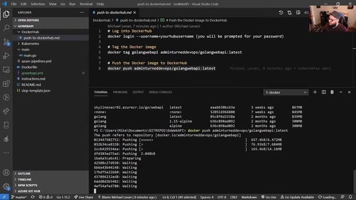Open preview to the side icon
Viewport: 356px width, 200px height.
click(298, 12)
